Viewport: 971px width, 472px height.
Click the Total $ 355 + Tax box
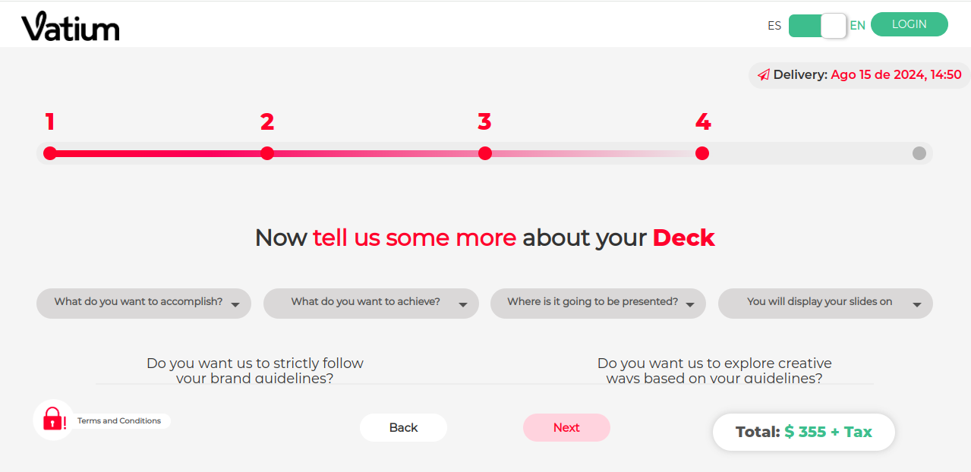tap(804, 432)
